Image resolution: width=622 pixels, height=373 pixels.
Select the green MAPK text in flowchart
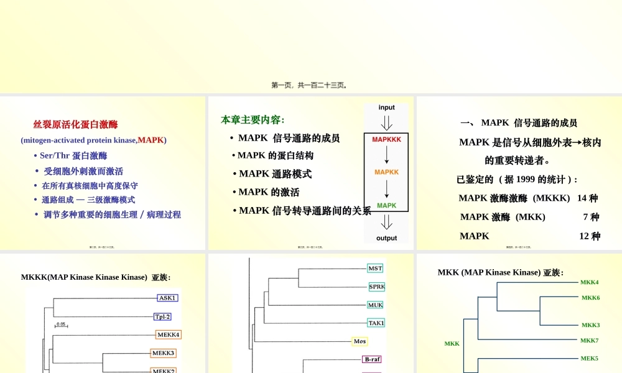[386, 205]
